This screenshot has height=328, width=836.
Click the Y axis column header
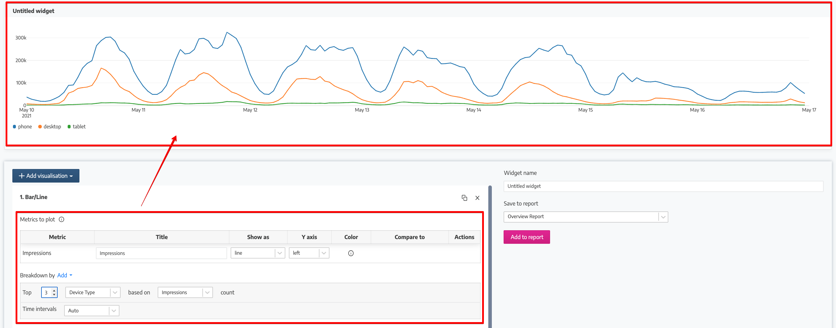(309, 237)
